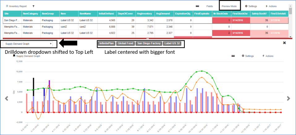Screen dimensions: 296x135
Task: Click the InfinitePlan breadcrumb label
Action: pos(106,44)
